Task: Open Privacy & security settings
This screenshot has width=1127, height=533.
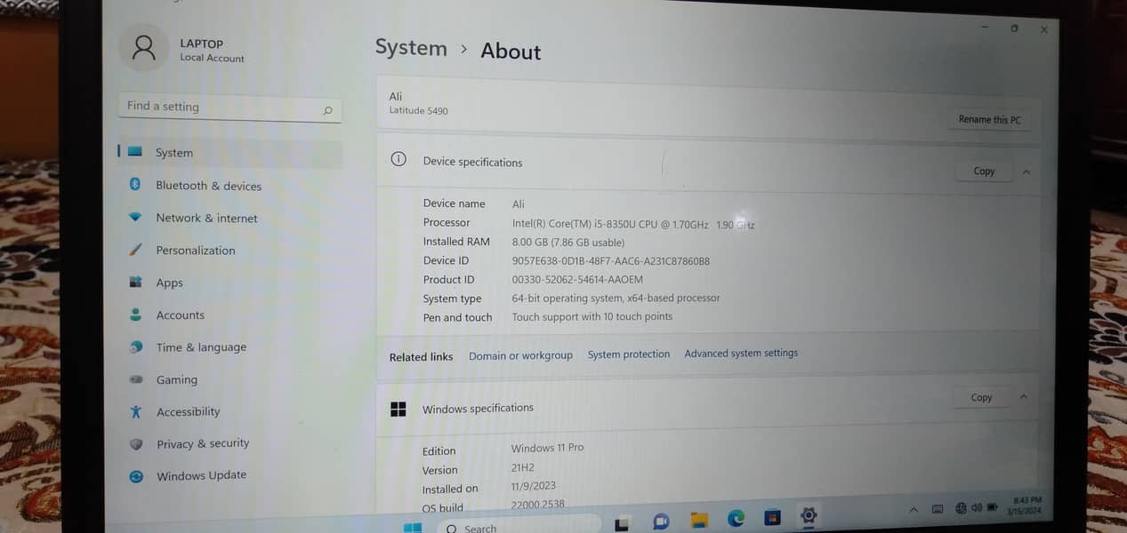Action: pos(202,443)
